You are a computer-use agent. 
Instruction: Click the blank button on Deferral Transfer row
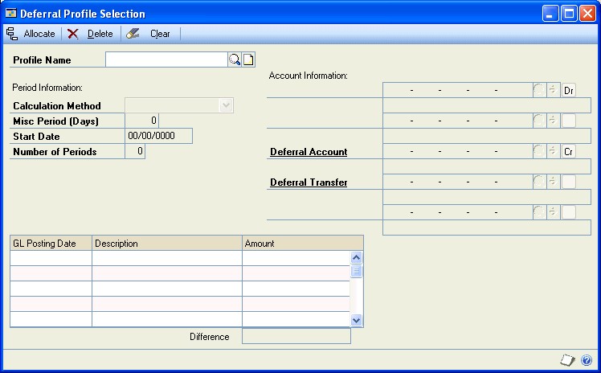(569, 182)
